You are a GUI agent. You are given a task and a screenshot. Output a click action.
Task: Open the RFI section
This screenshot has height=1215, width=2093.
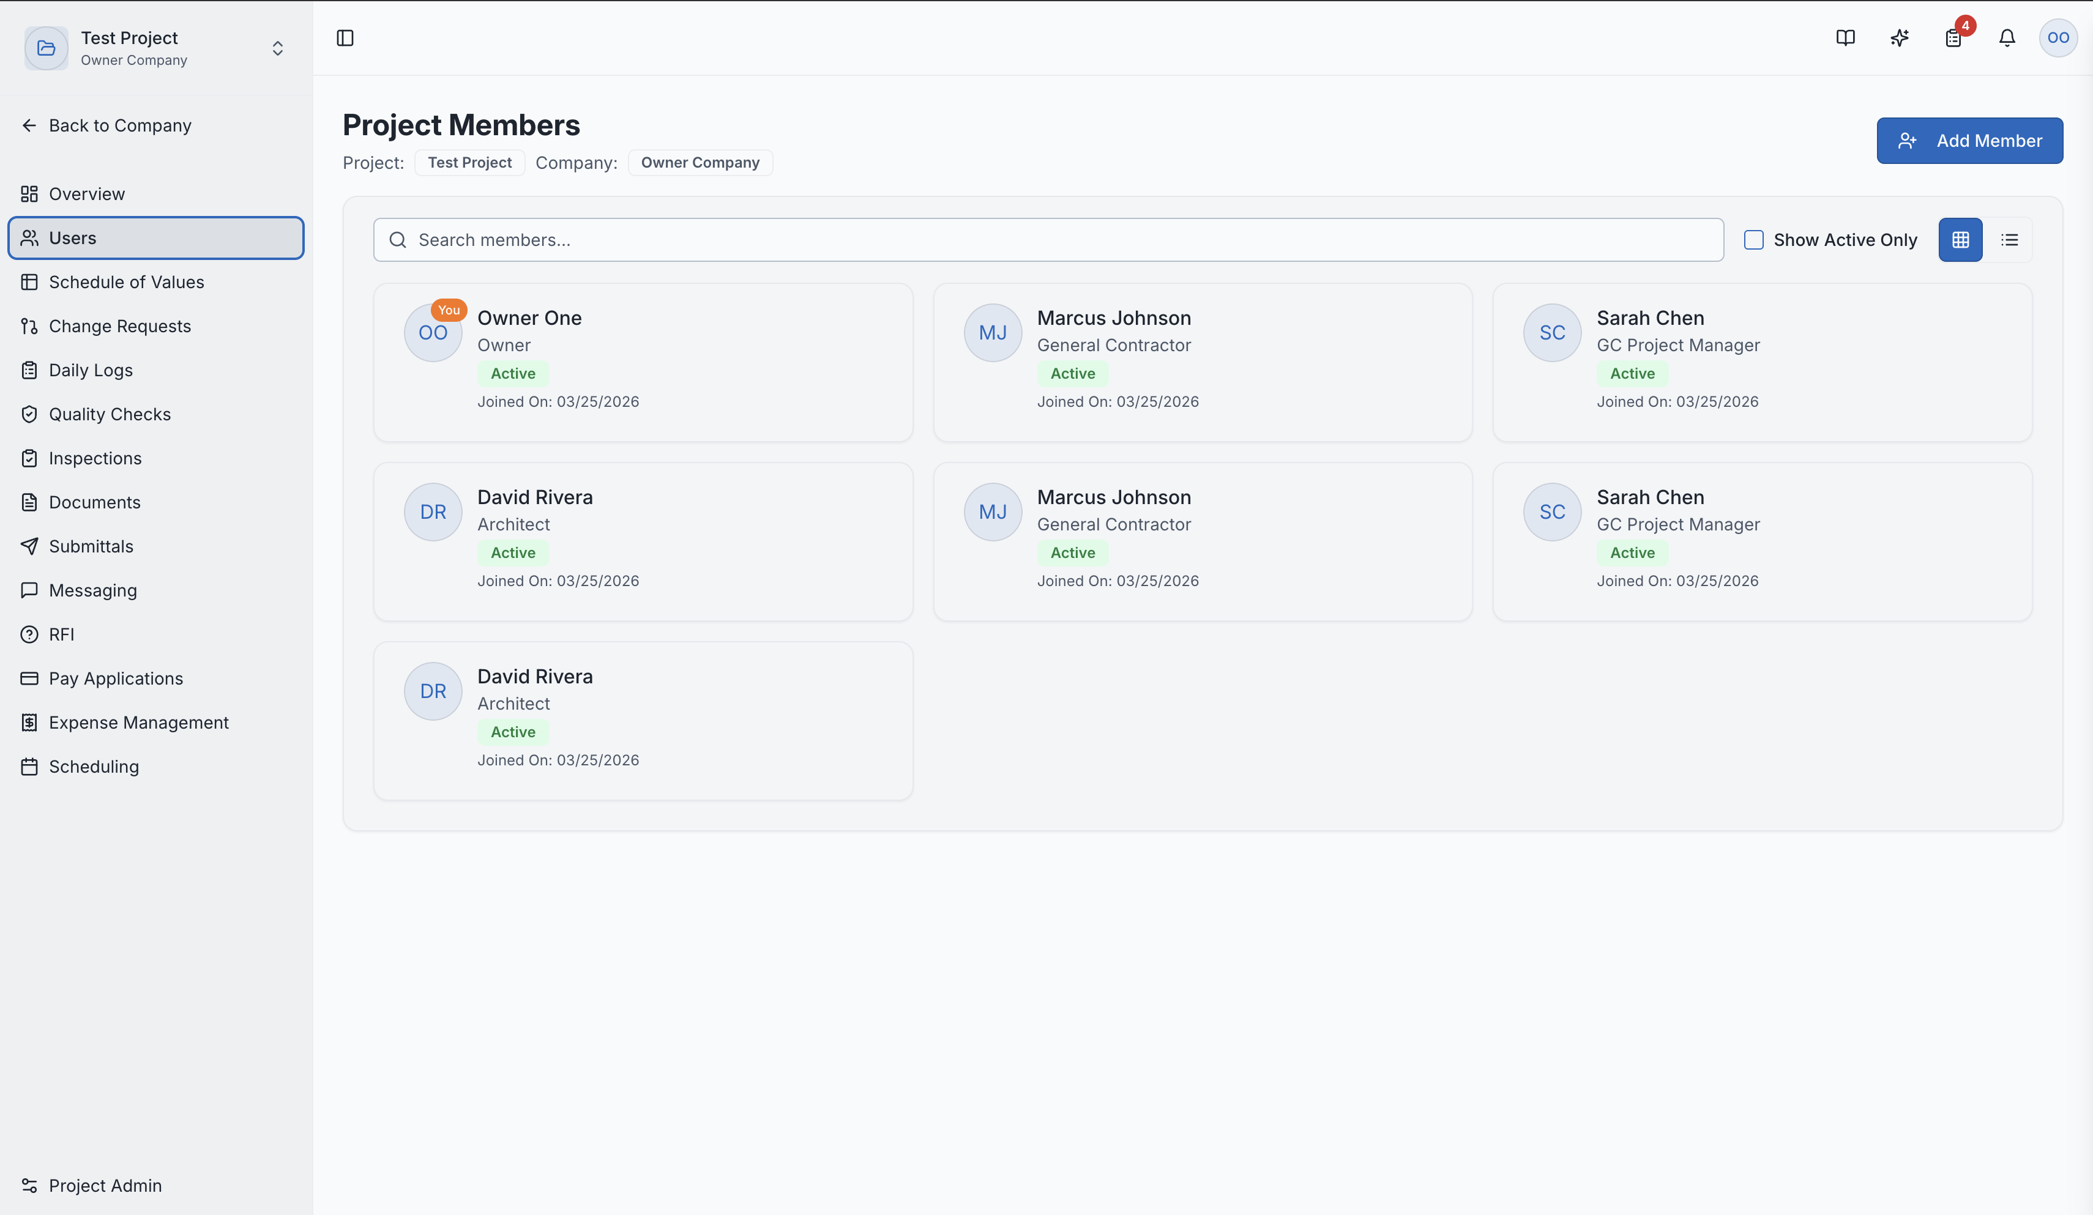(156, 634)
